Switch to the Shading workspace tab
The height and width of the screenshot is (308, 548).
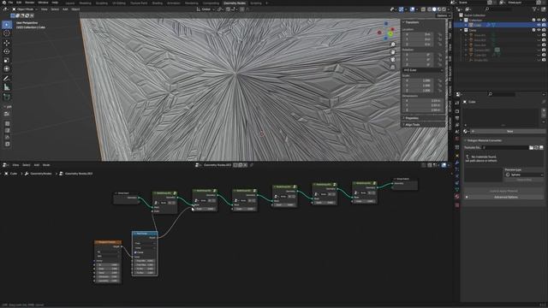click(x=158, y=3)
